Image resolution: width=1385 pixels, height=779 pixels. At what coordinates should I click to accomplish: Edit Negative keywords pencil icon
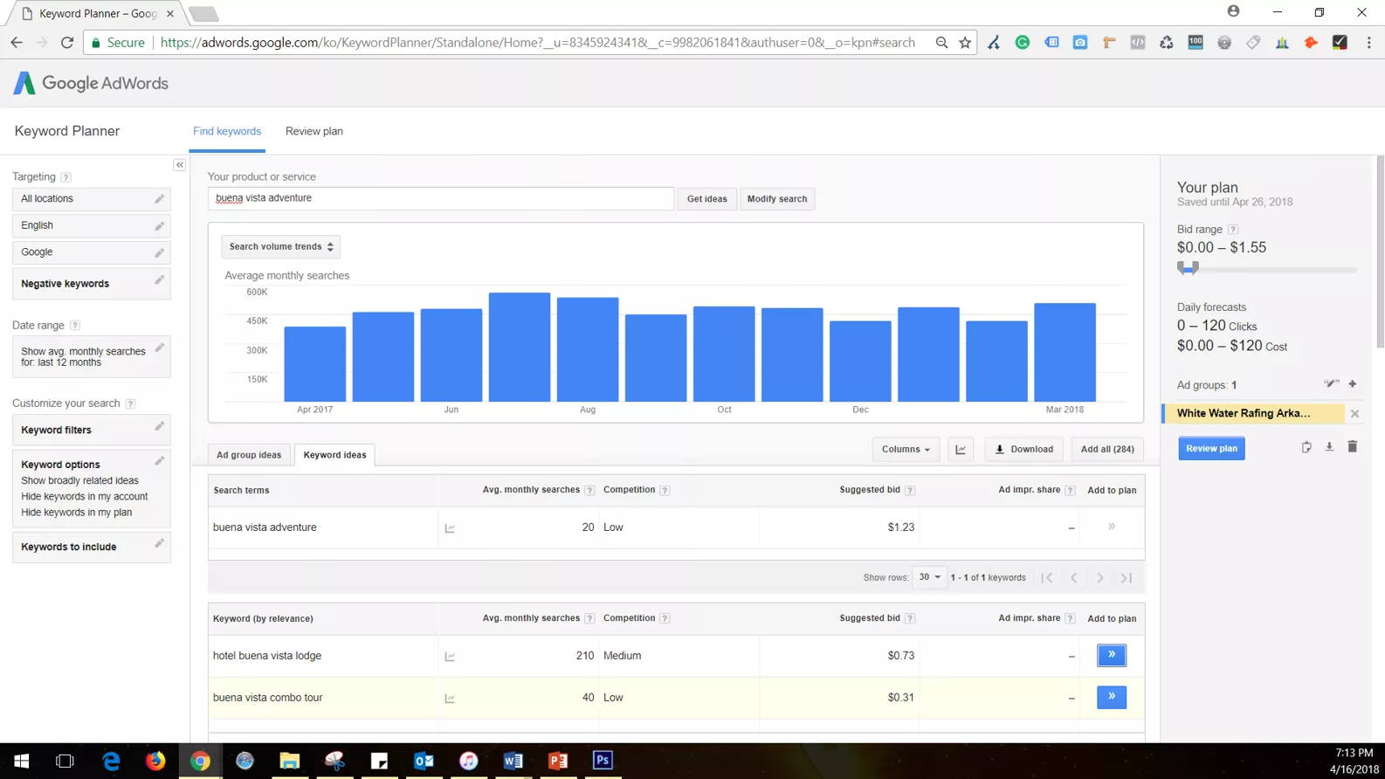(159, 280)
